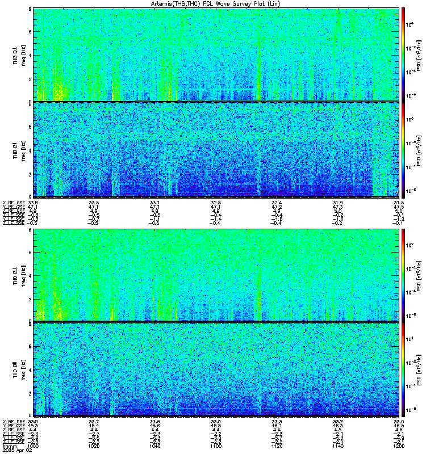Viewport: 426px width, 454px height.
Task: Click the THB X_RE_GSE value '31.5'
Action: 399,203
